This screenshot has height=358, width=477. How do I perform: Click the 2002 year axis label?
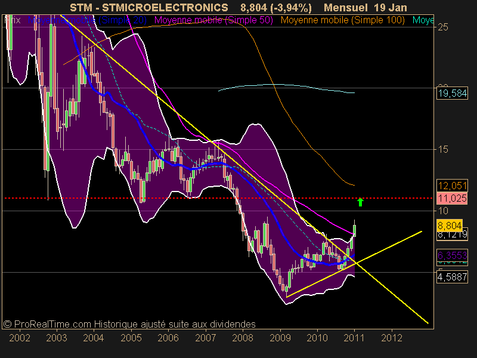(20, 338)
